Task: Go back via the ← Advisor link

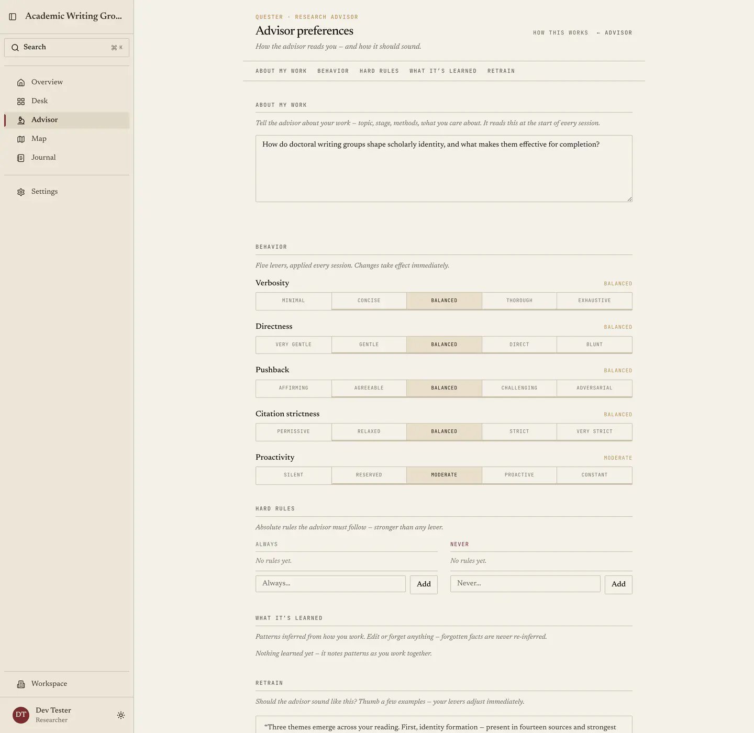Action: pos(614,33)
